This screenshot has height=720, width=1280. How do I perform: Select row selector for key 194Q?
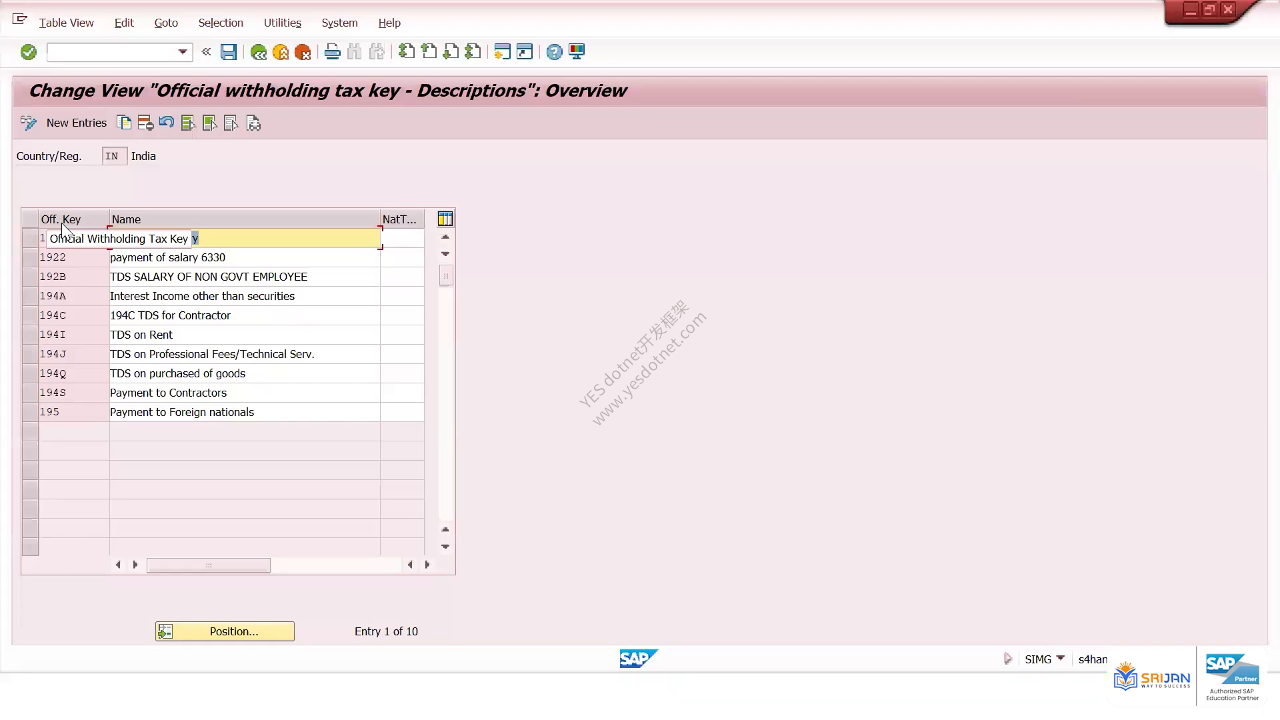(x=30, y=373)
